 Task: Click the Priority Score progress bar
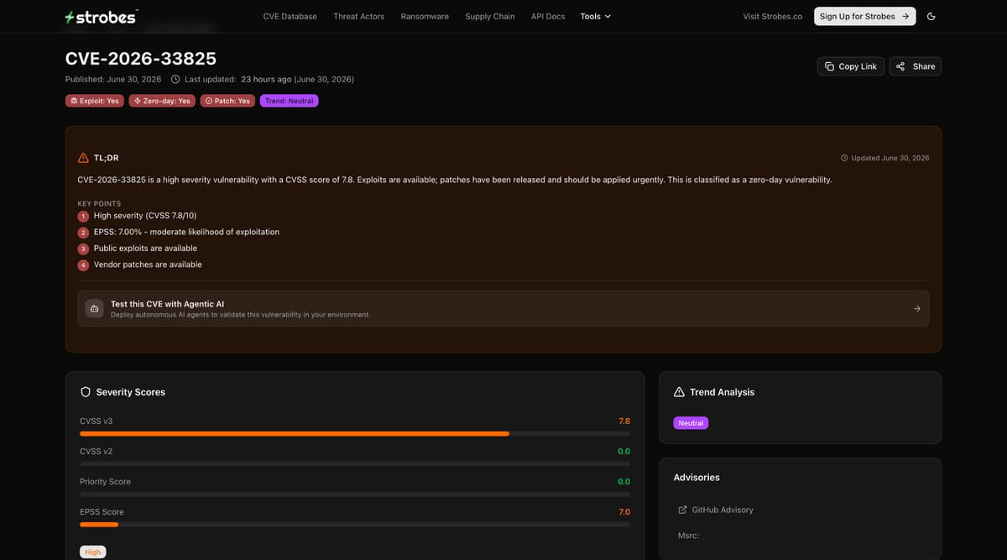coord(355,495)
